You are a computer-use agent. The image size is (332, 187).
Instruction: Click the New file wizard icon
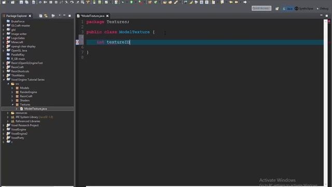(4, 2)
